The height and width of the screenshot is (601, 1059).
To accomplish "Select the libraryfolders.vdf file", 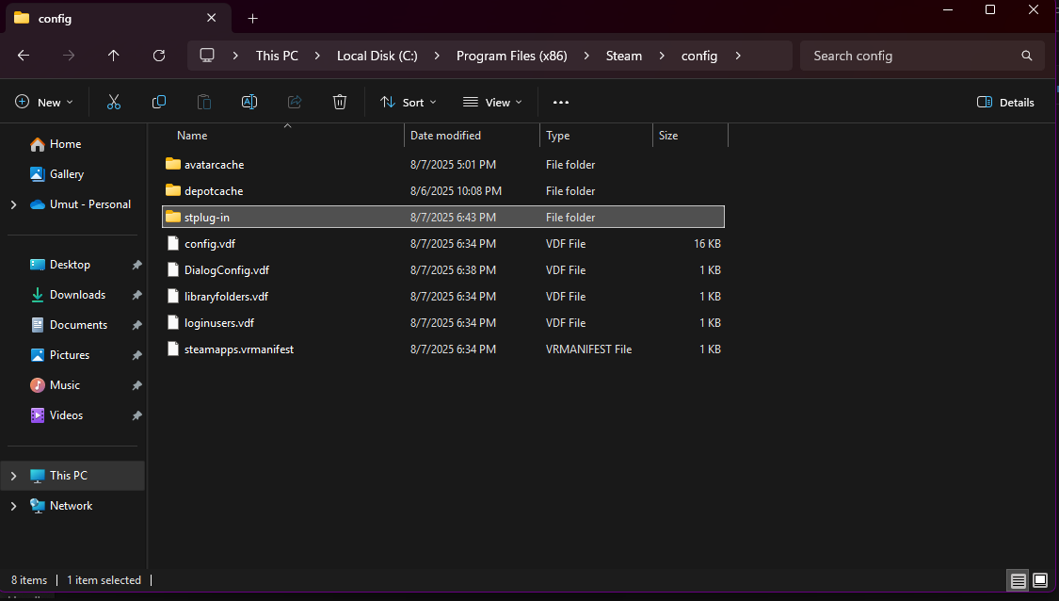I will coord(443,296).
